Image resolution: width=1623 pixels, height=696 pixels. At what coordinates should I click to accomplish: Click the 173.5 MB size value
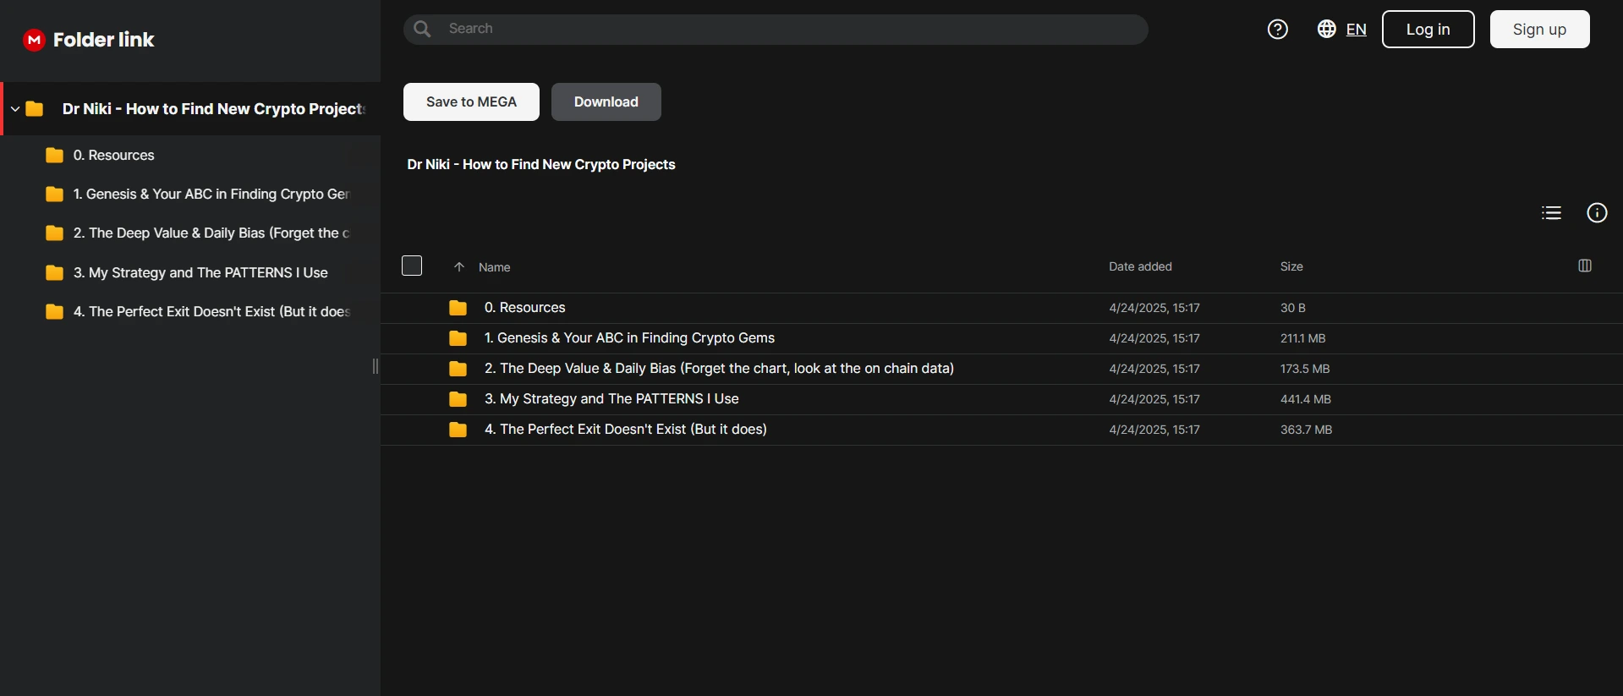pos(1305,369)
